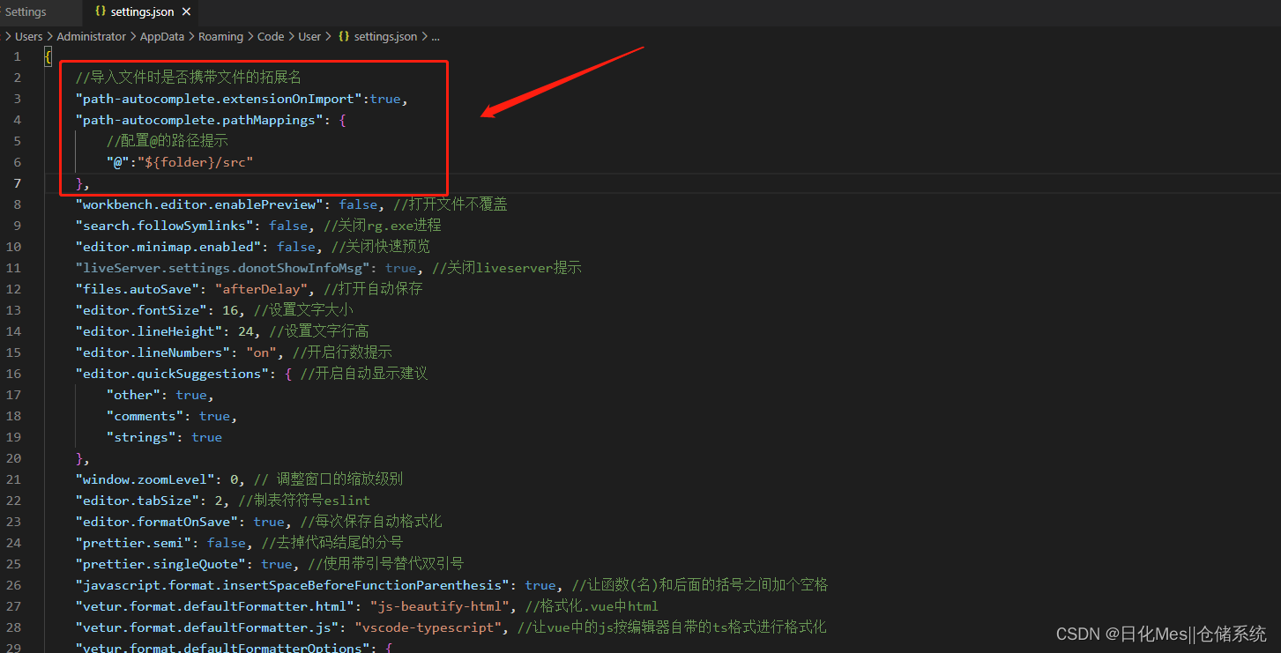Open the AppData breadcrumb folder

(x=162, y=37)
